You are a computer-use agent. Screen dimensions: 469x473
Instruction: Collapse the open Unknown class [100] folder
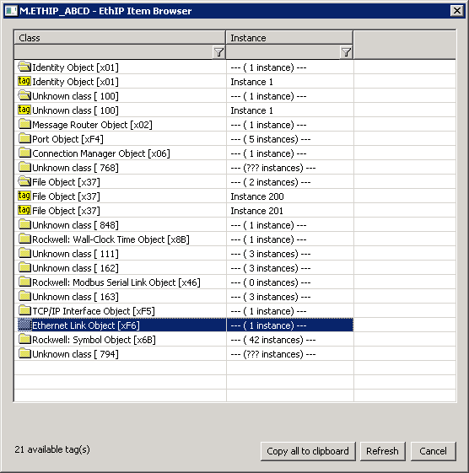[x=24, y=95]
